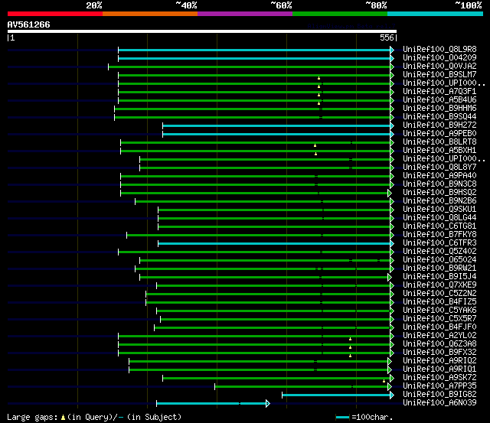
Task: Click the cyan ~100% identity legend segment
Action: click(435, 14)
